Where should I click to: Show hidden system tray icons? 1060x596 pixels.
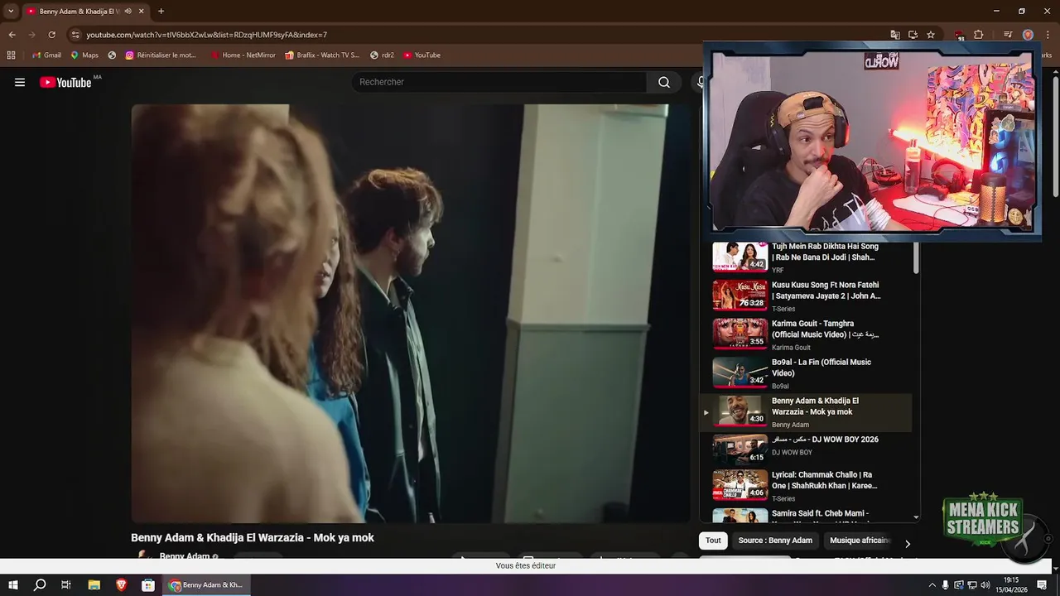932,585
